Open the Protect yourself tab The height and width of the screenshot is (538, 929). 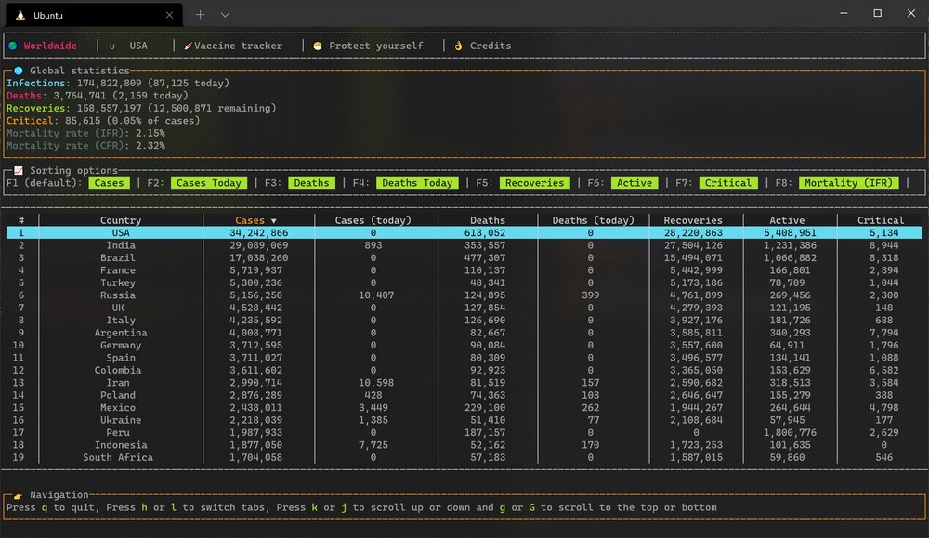375,46
